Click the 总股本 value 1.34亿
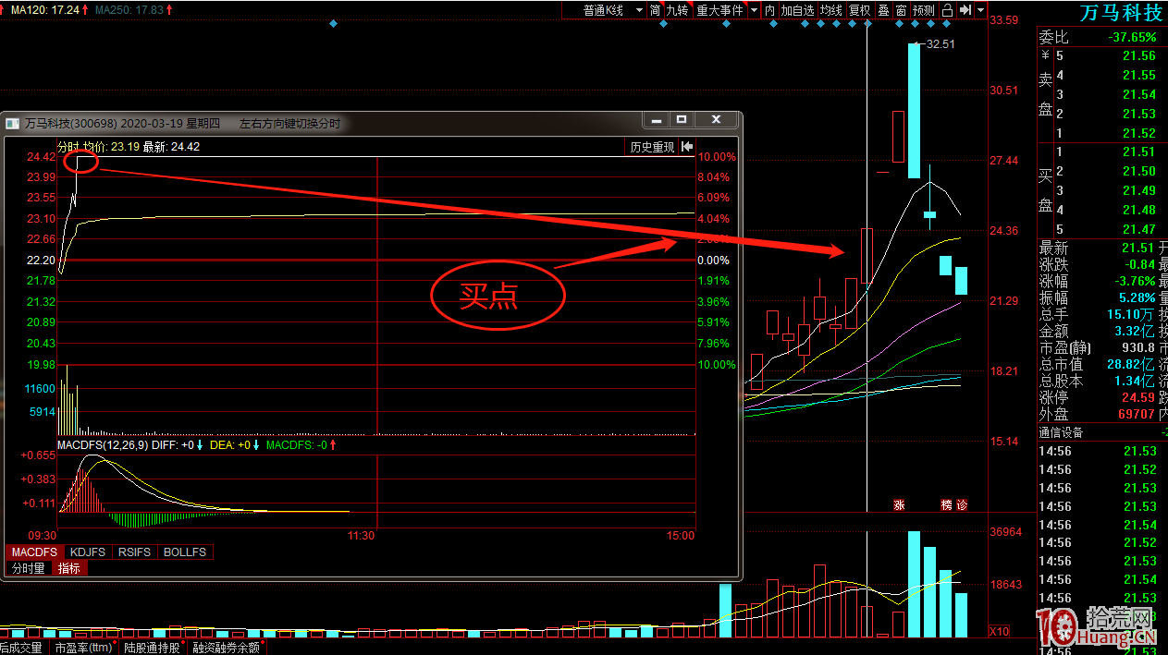The width and height of the screenshot is (1168, 655). click(x=1134, y=382)
